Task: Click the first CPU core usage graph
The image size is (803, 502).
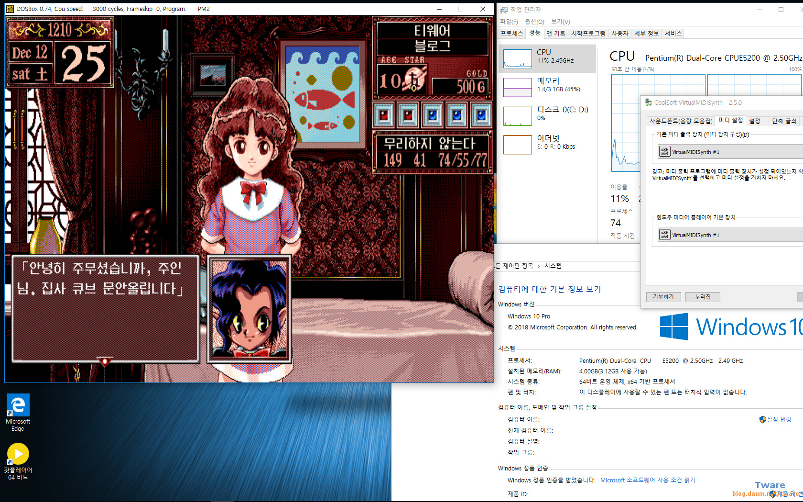Action: 658,123
